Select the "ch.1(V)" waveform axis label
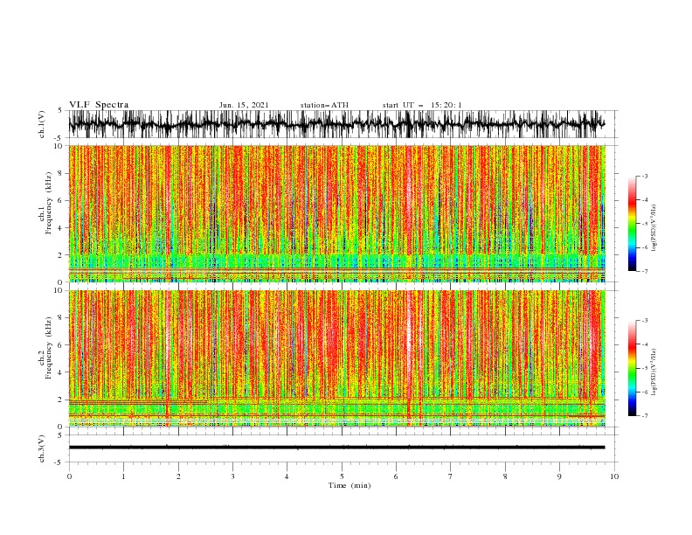 coord(42,124)
